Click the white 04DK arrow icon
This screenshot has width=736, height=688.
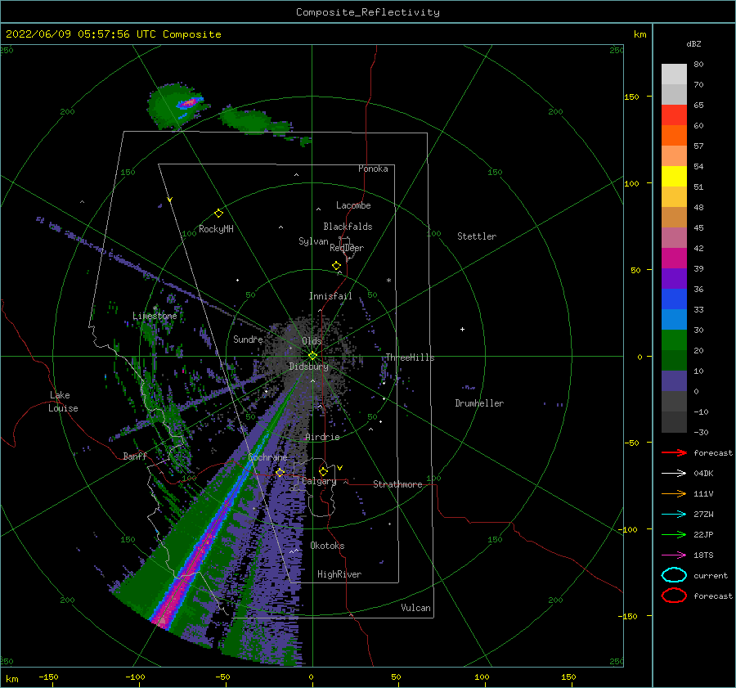coord(674,474)
